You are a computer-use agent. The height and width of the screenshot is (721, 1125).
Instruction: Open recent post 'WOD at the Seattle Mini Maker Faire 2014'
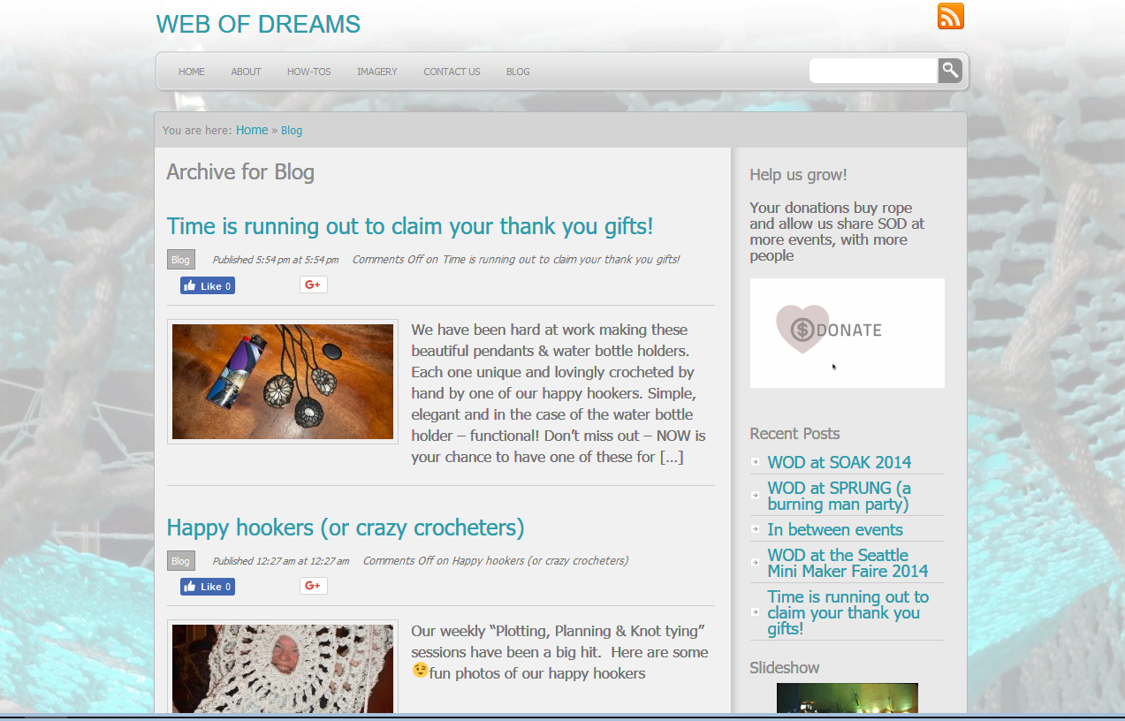pyautogui.click(x=848, y=563)
